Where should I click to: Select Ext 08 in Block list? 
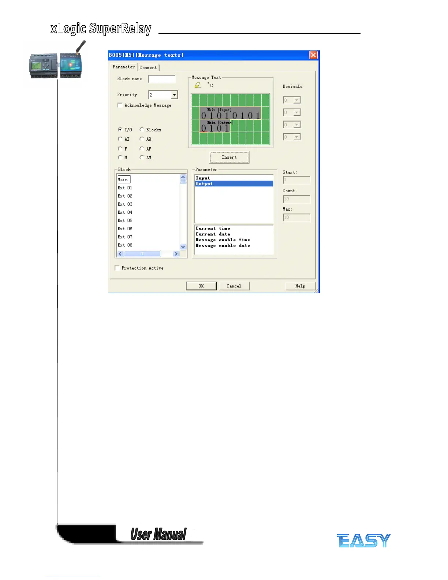click(x=125, y=245)
